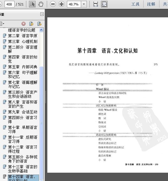This screenshot has height=181, width=168.
Task: Click the 48.7% zoom level field
Action: coord(74,4)
